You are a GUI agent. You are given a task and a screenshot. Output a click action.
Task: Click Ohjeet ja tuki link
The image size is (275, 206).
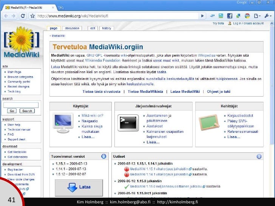click(x=218, y=92)
